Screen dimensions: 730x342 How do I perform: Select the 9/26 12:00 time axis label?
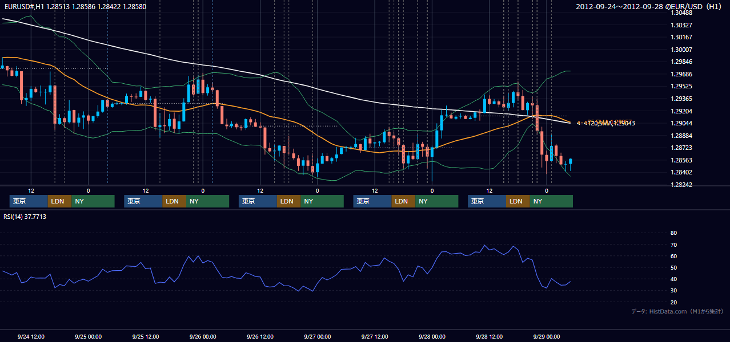[x=260, y=336]
